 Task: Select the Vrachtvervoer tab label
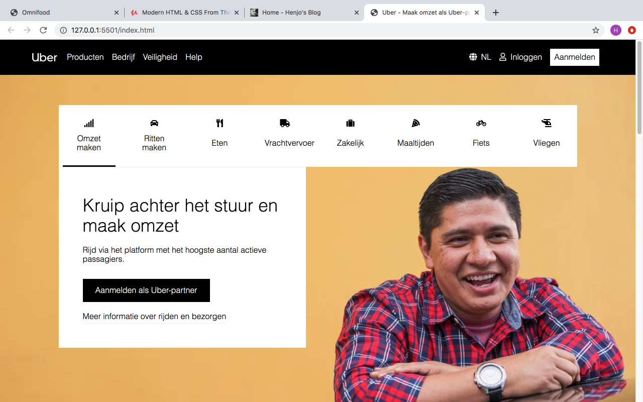pos(289,143)
